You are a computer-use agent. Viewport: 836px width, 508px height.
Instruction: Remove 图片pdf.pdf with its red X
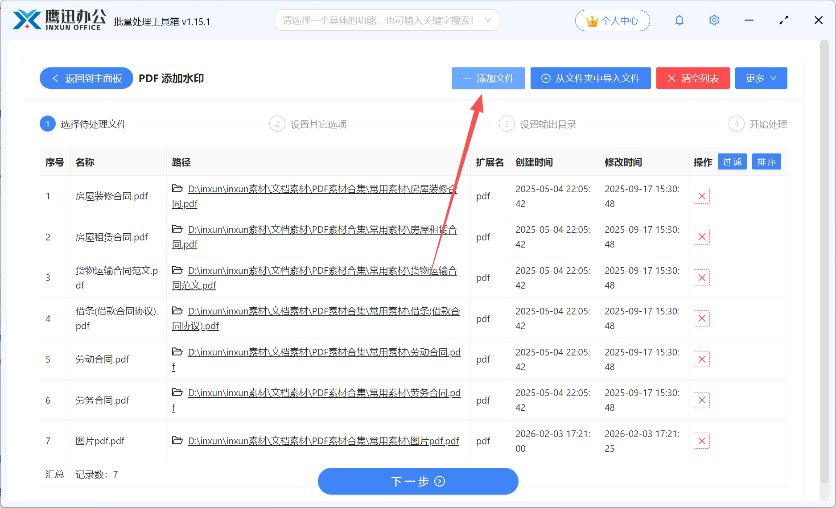pyautogui.click(x=701, y=441)
